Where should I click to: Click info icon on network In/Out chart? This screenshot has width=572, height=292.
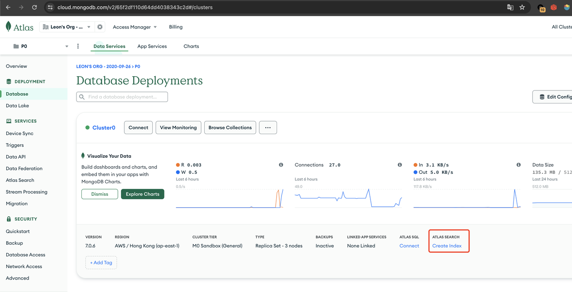coord(518,165)
